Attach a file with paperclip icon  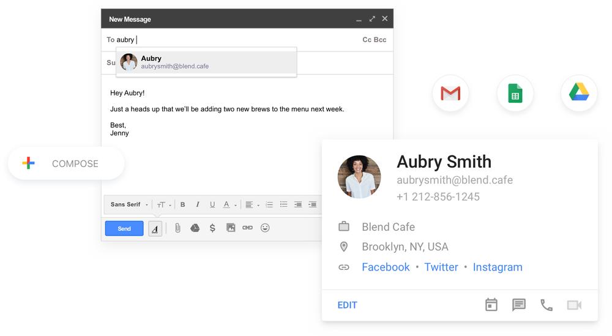pos(177,228)
